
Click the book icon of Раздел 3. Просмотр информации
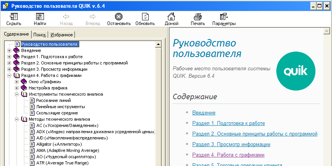coord(16,69)
